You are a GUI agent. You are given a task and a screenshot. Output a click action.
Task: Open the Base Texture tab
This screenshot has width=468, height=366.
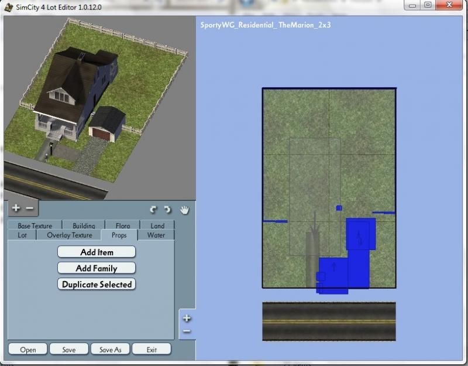[35, 225]
